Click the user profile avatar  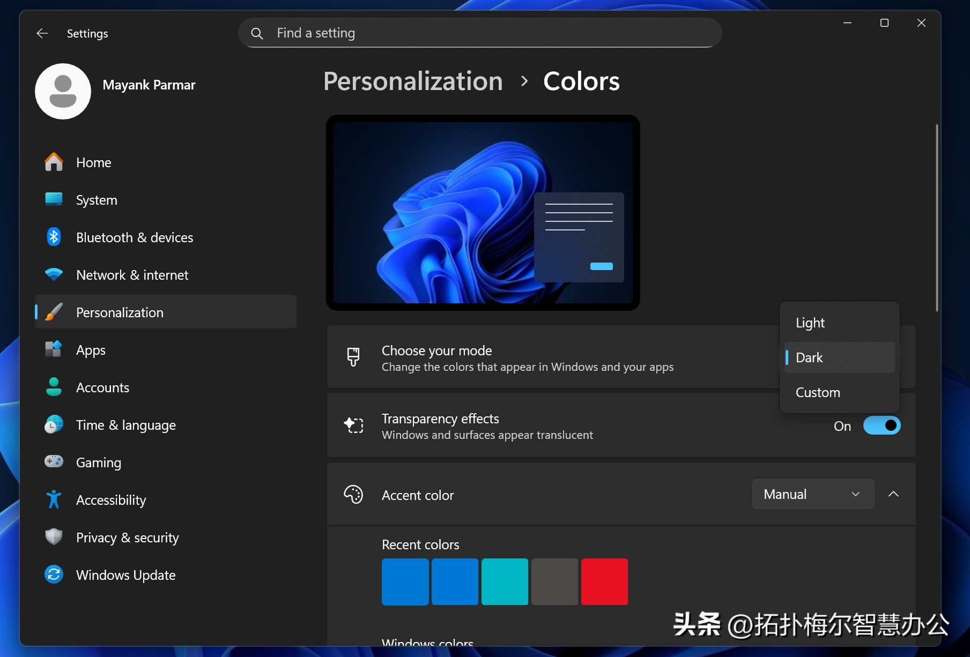point(63,92)
